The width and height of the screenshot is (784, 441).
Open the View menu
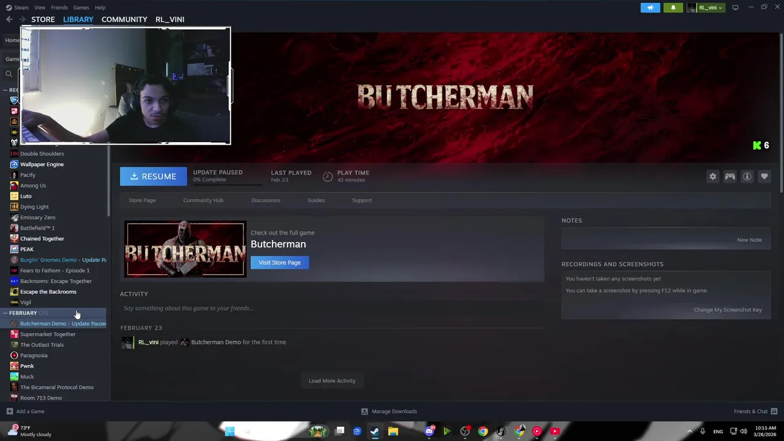coord(40,7)
